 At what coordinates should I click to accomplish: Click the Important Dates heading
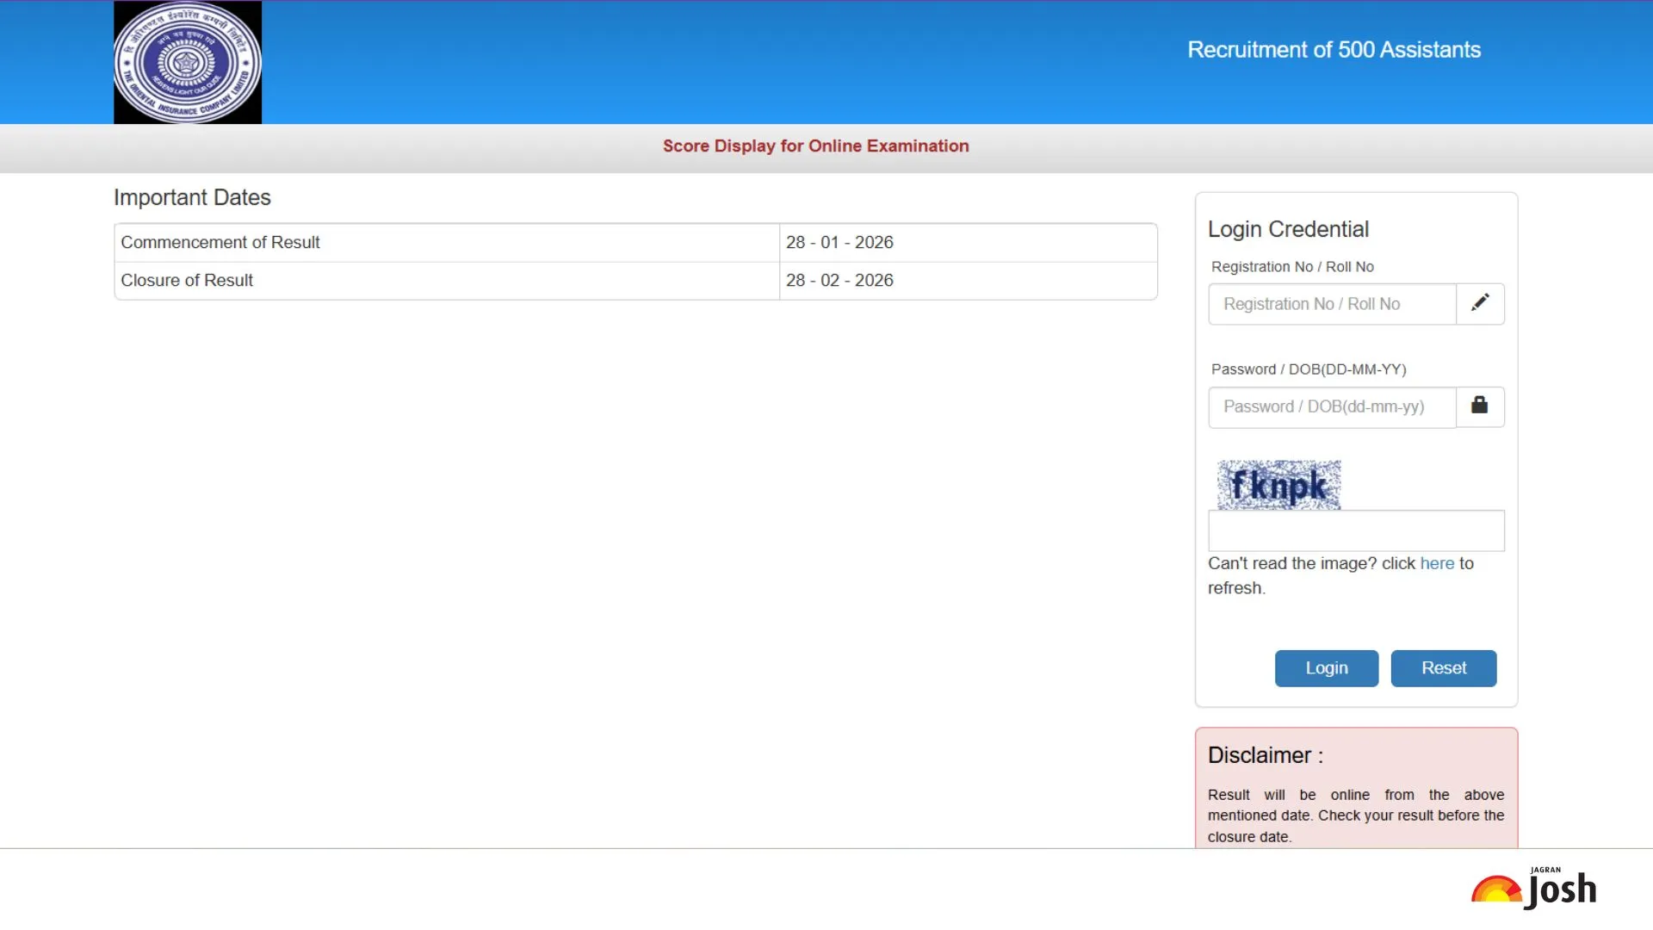[192, 197]
